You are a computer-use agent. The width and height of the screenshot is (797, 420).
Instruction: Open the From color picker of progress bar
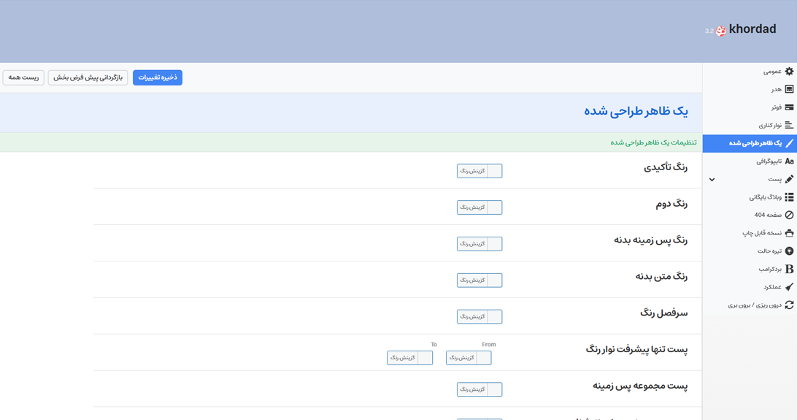click(x=469, y=357)
